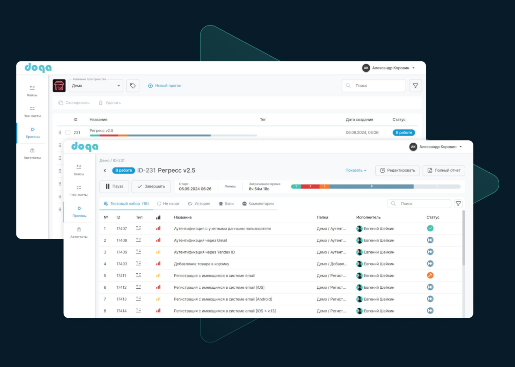Click the Завершить button
515x367 pixels.
point(151,187)
